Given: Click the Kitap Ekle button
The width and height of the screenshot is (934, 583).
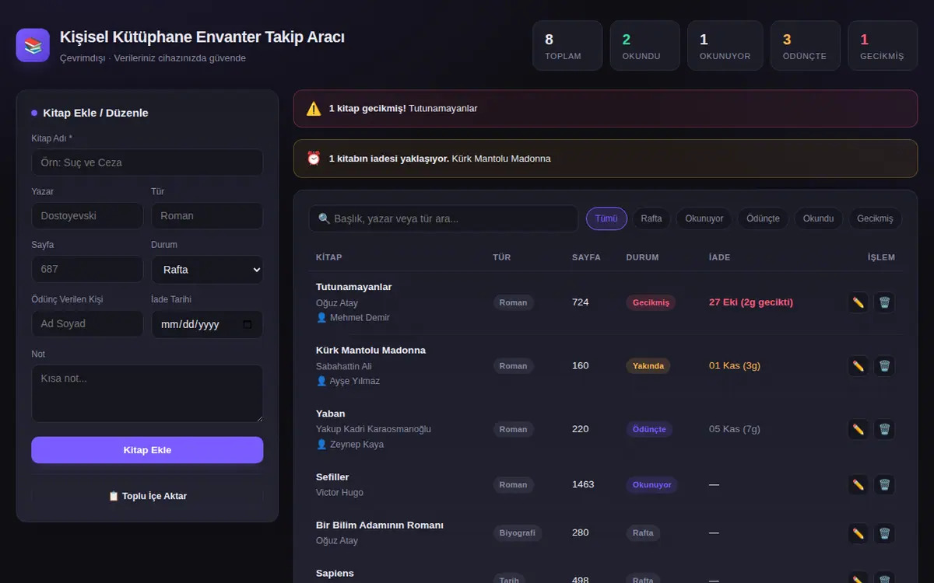Looking at the screenshot, I should tap(147, 450).
